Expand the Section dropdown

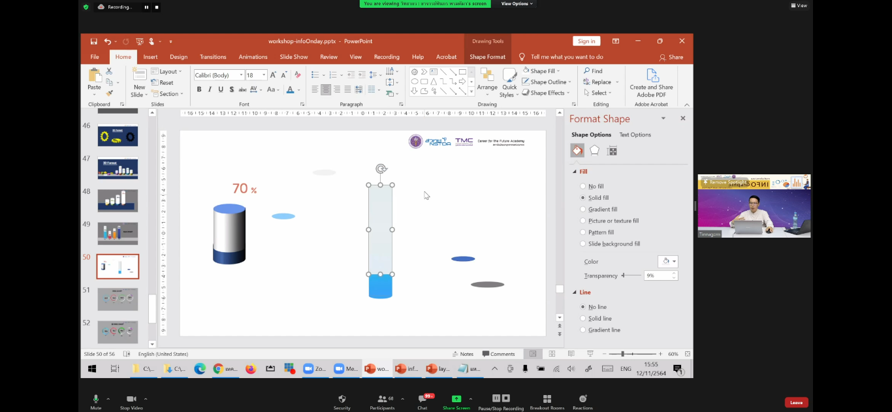pos(167,93)
